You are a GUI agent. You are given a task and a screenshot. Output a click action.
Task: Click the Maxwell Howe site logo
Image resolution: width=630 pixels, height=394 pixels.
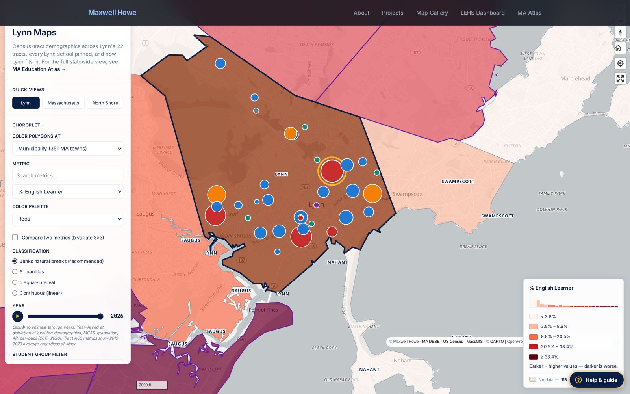112,13
